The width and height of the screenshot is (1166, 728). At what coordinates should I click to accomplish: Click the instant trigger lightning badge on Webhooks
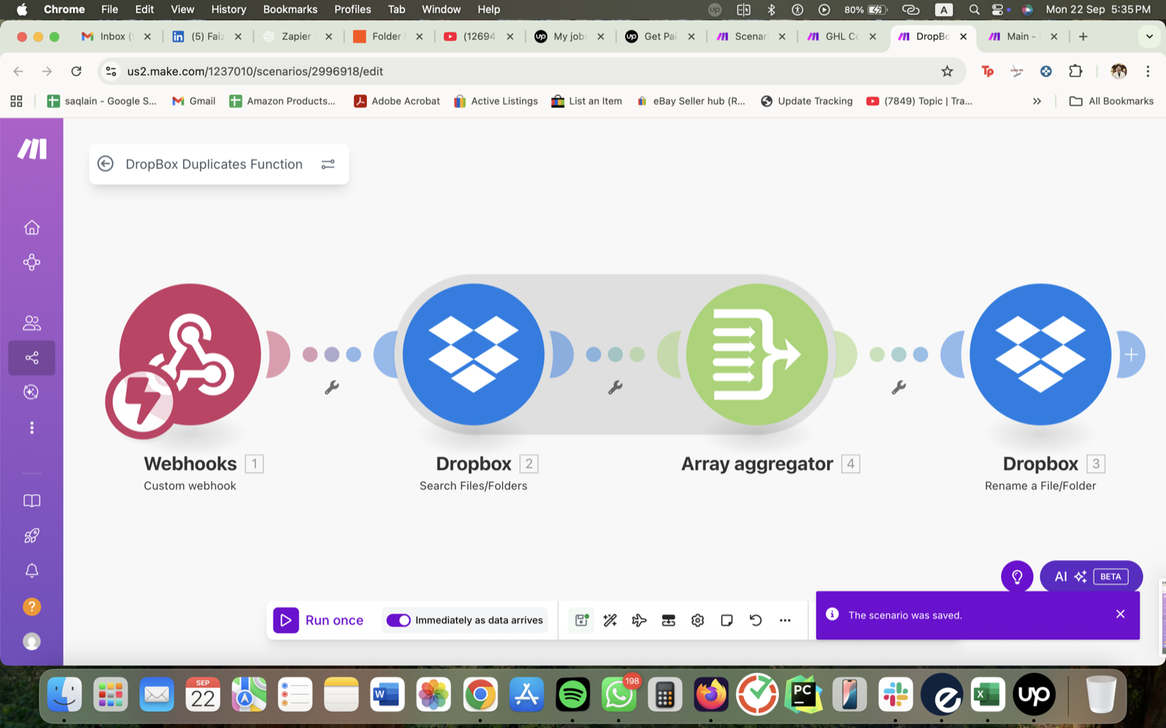click(x=141, y=403)
